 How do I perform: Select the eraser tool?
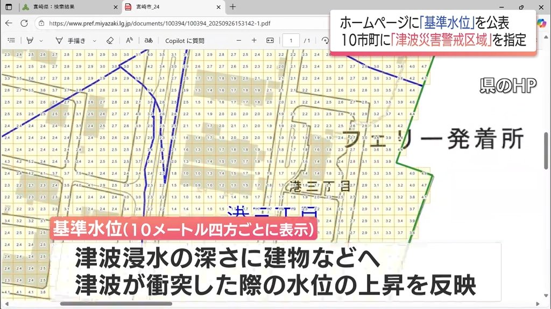(110, 40)
